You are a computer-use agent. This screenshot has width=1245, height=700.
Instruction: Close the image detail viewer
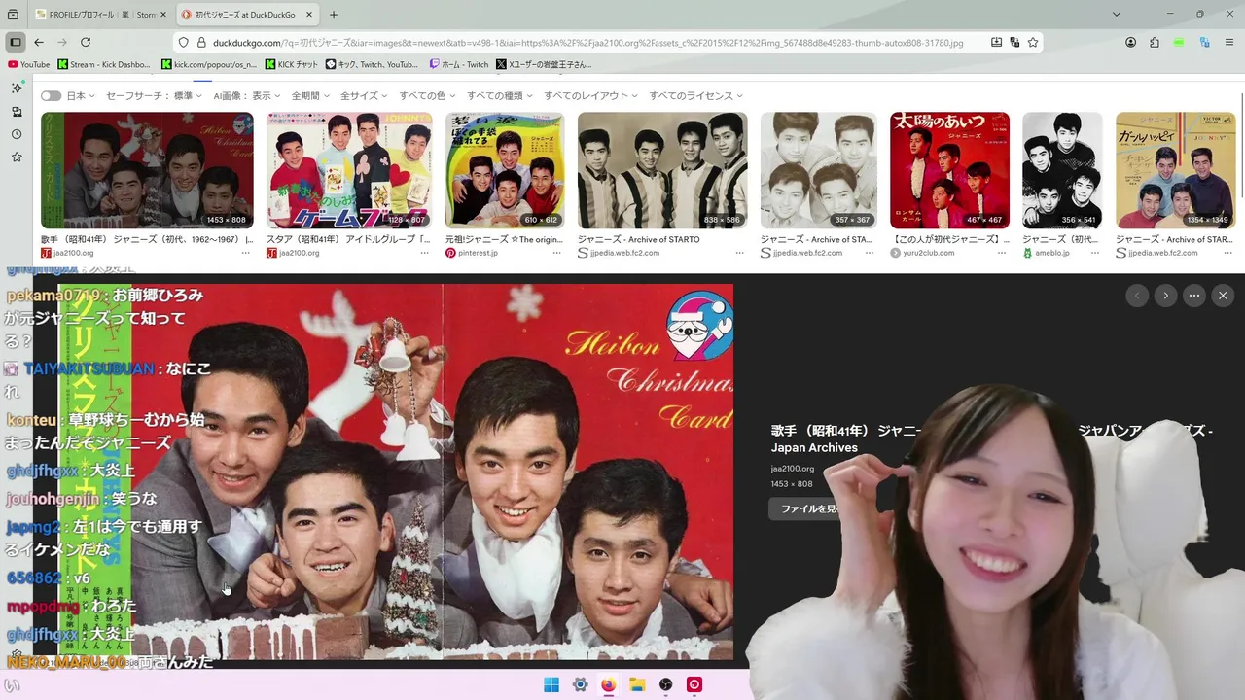1223,296
